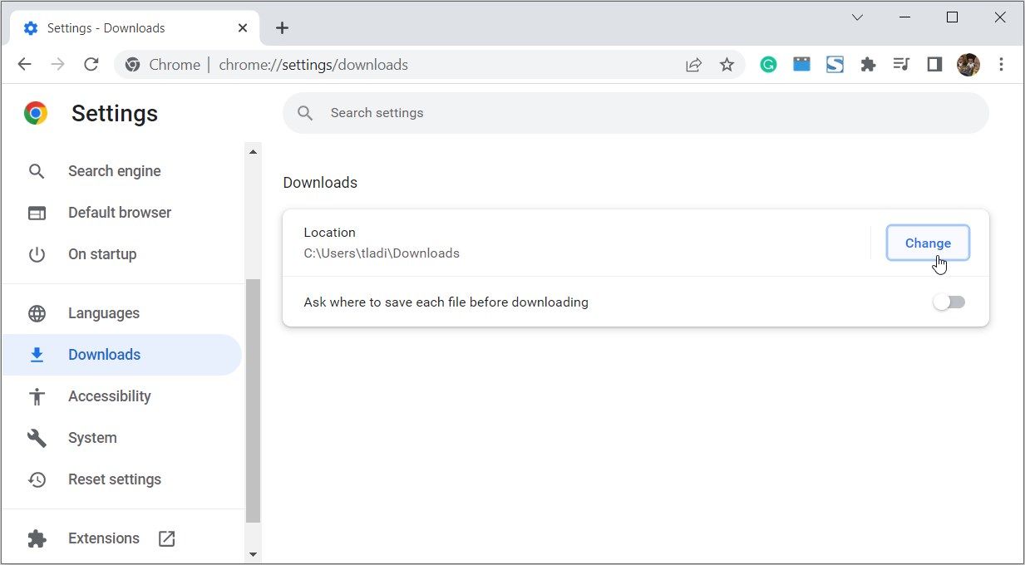
Task: Enable 'Ask where to save each file before downloading'
Action: (949, 302)
